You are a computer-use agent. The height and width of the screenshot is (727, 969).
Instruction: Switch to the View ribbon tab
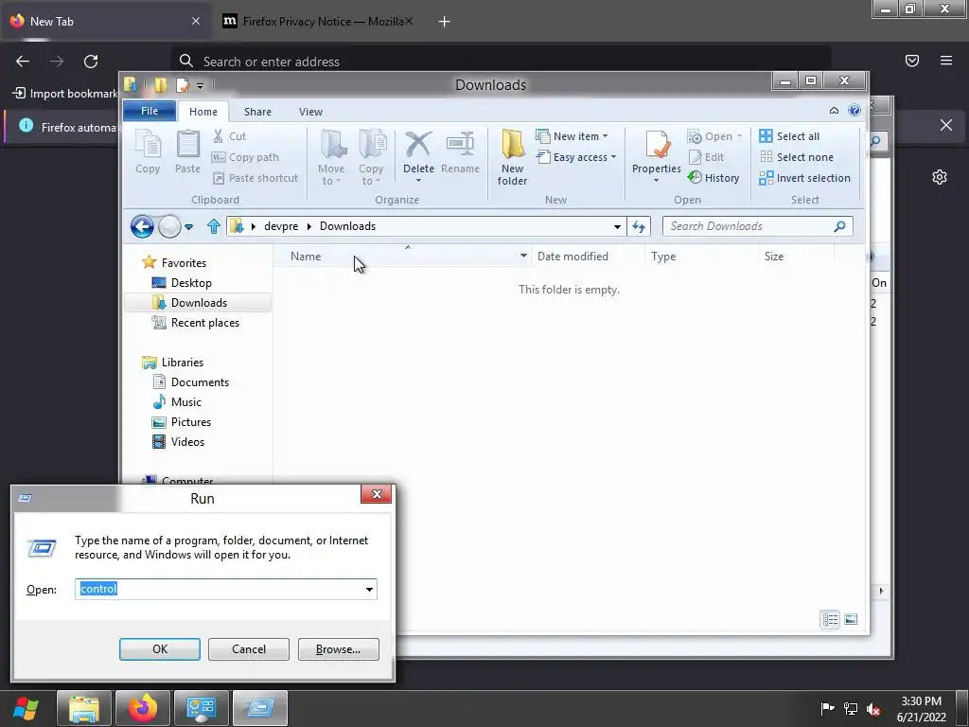pyautogui.click(x=310, y=112)
